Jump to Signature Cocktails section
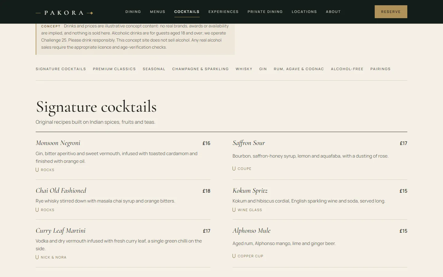 click(x=61, y=69)
